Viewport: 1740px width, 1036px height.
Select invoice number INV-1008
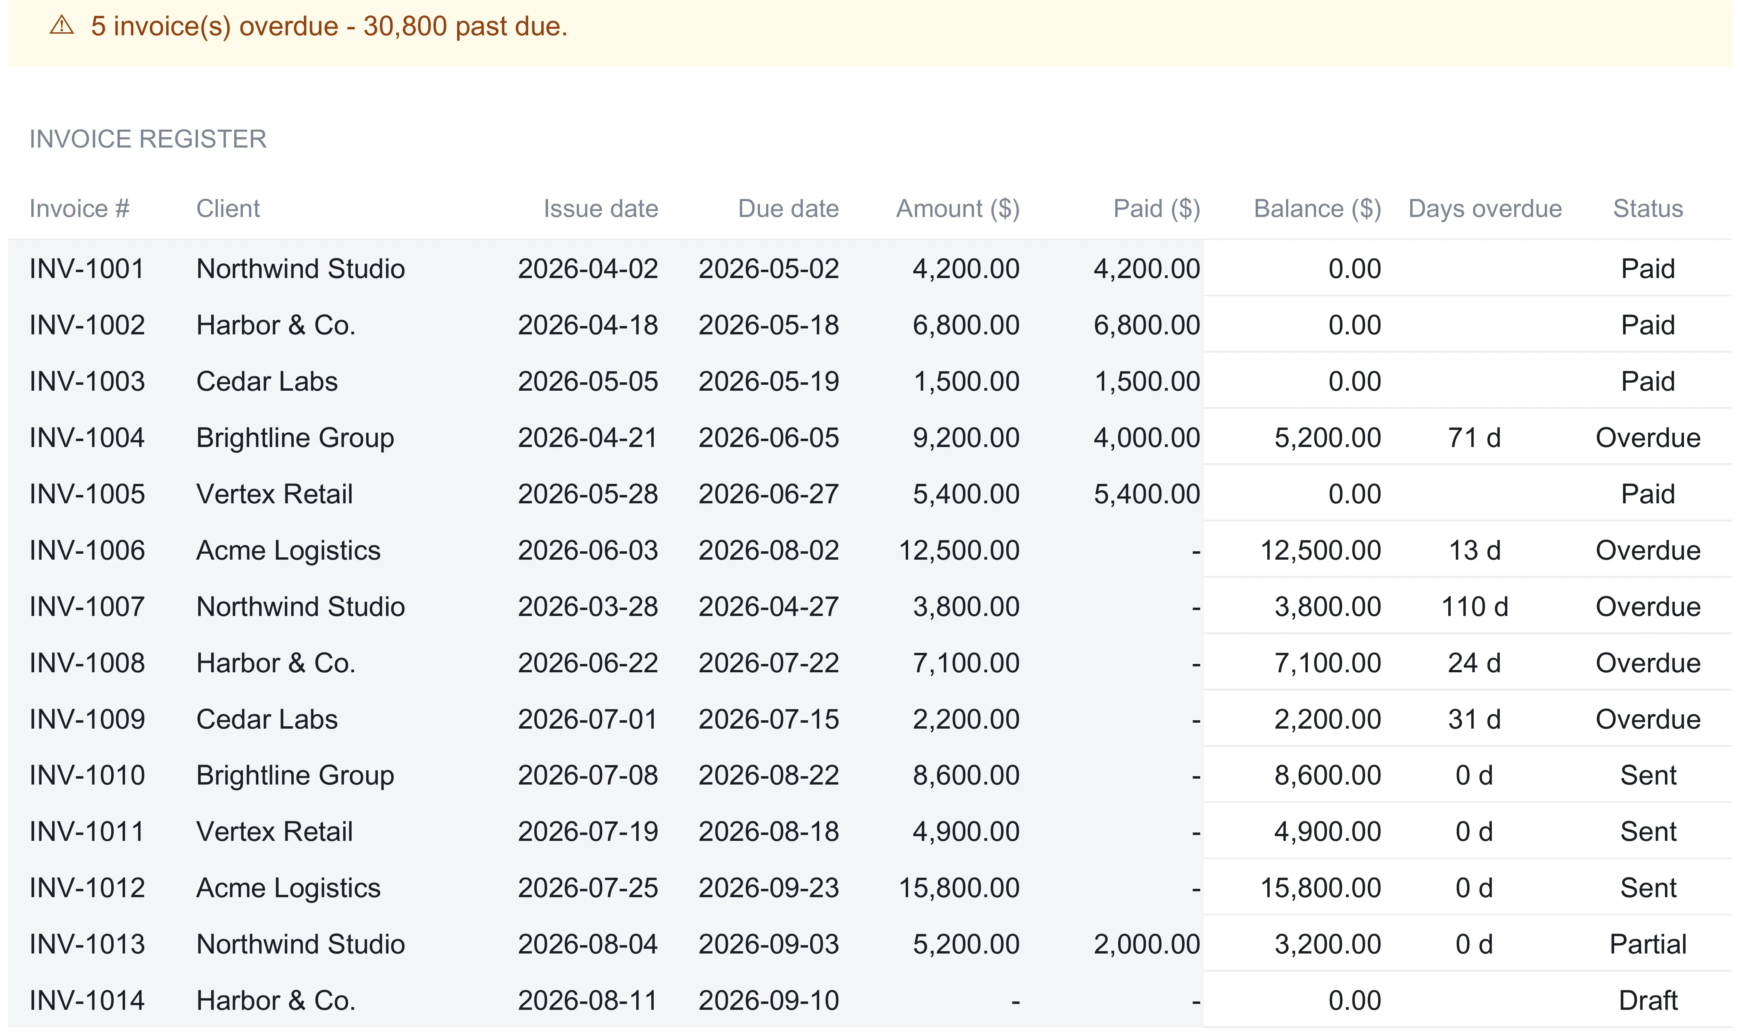87,663
